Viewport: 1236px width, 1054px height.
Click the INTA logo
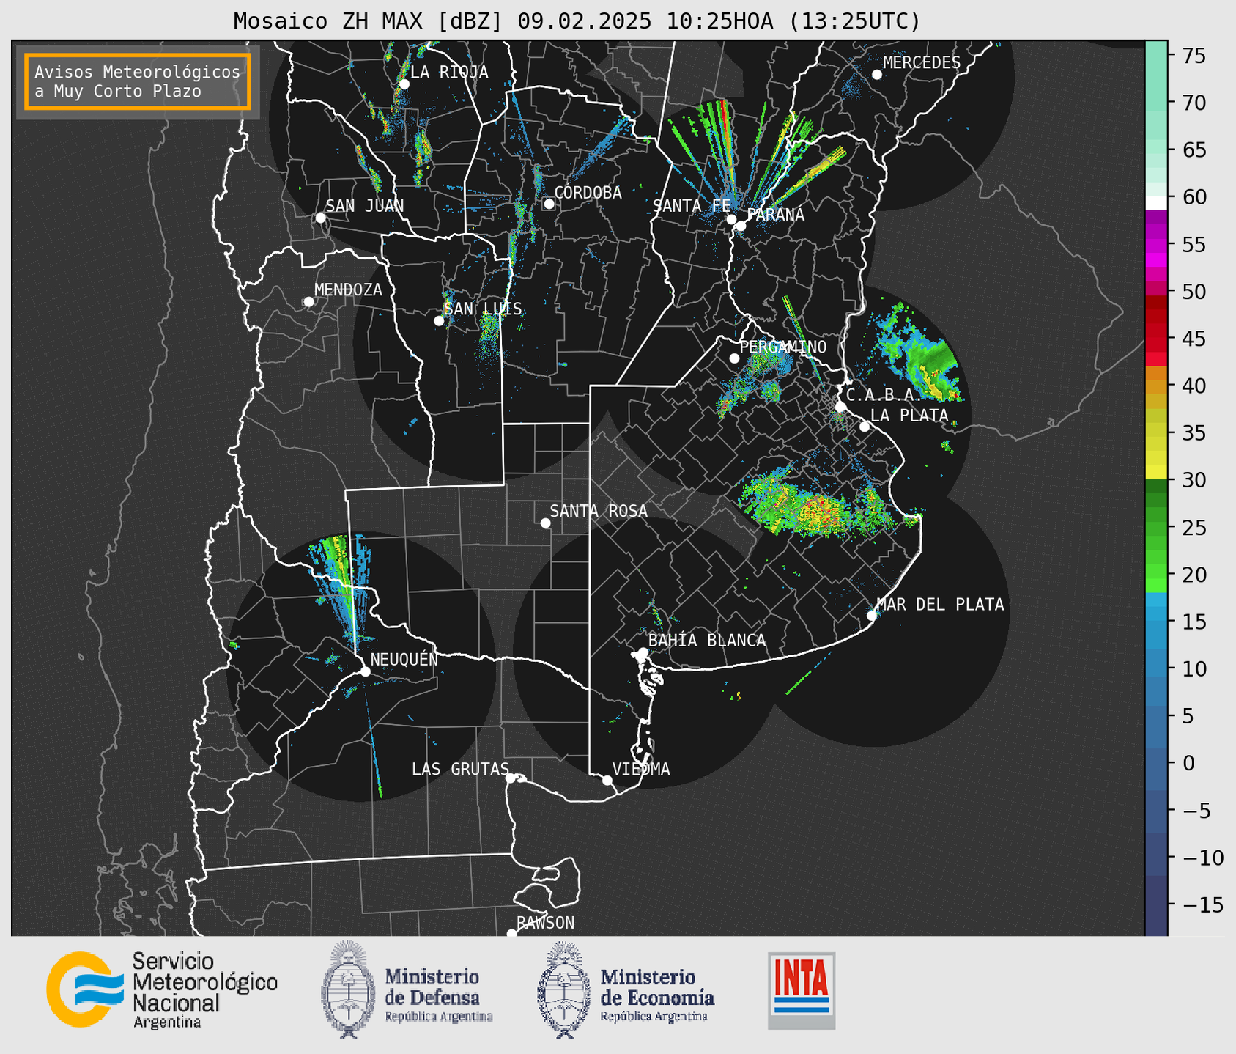click(x=802, y=990)
